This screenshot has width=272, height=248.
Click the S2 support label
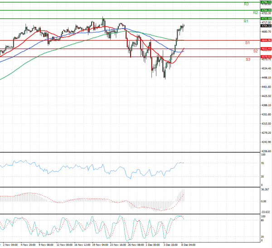coord(255,51)
